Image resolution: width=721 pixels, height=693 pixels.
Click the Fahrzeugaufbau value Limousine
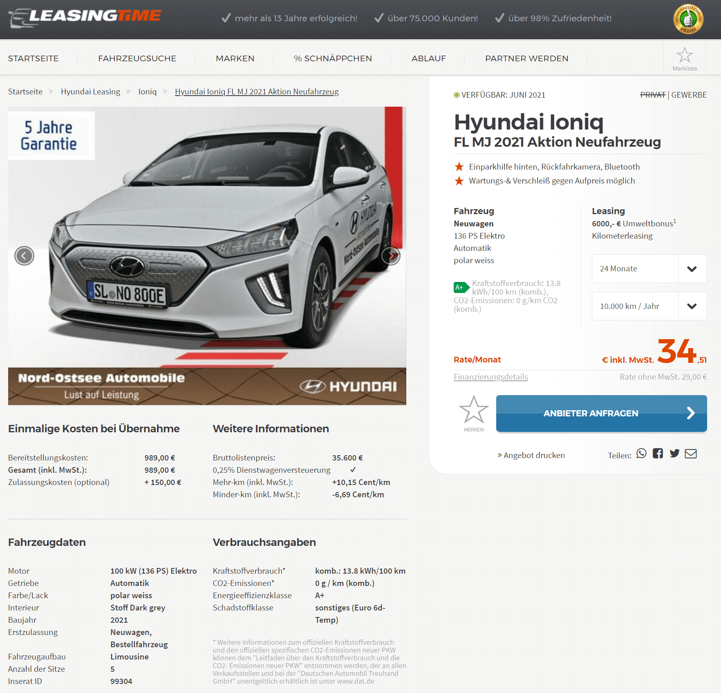(x=130, y=657)
